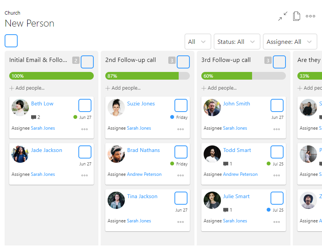Image resolution: width=322 pixels, height=252 pixels.
Task: Click the 60% progress bar
Action: pyautogui.click(x=244, y=76)
